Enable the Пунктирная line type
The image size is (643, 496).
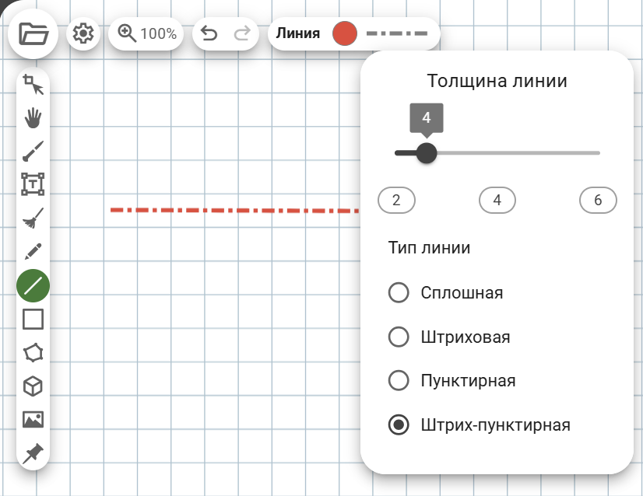click(399, 381)
